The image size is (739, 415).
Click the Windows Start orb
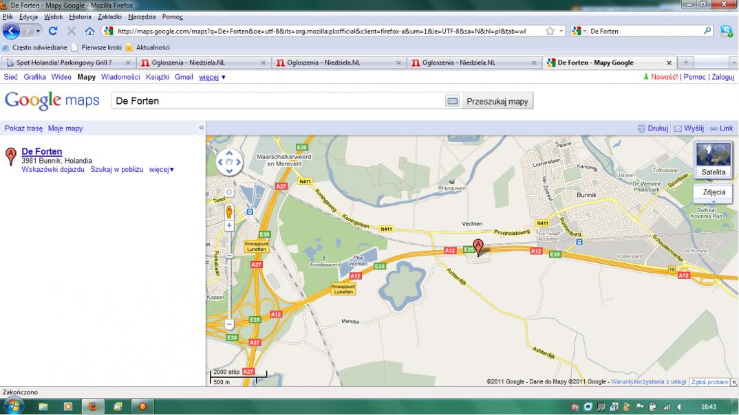coord(12,406)
